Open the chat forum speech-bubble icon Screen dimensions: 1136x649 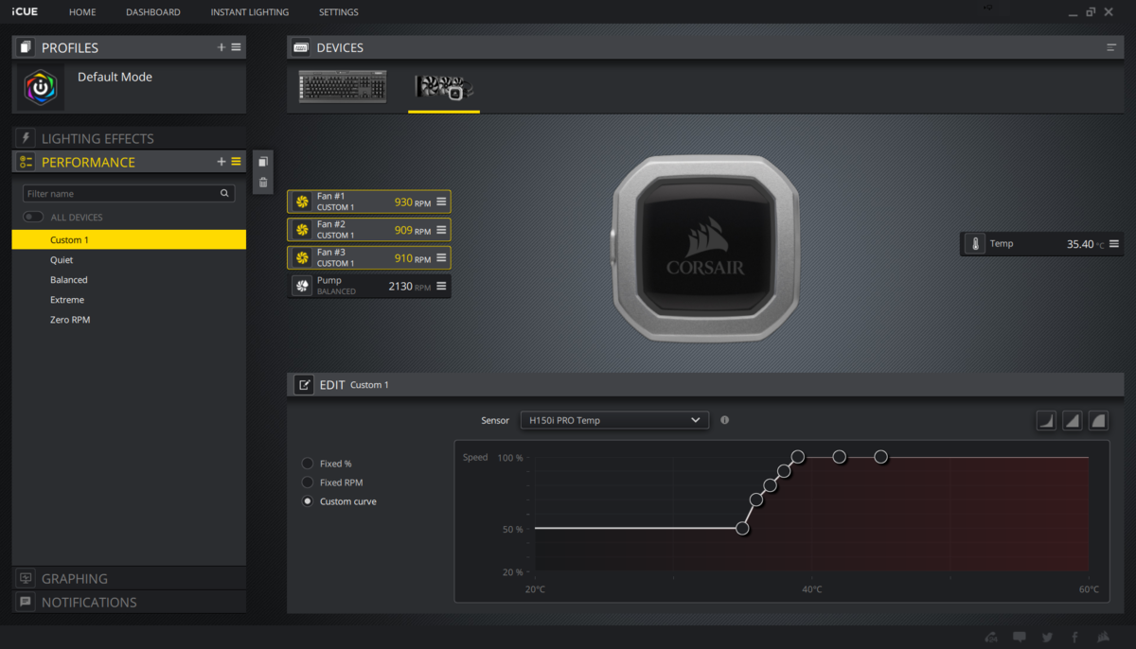pyautogui.click(x=1020, y=637)
